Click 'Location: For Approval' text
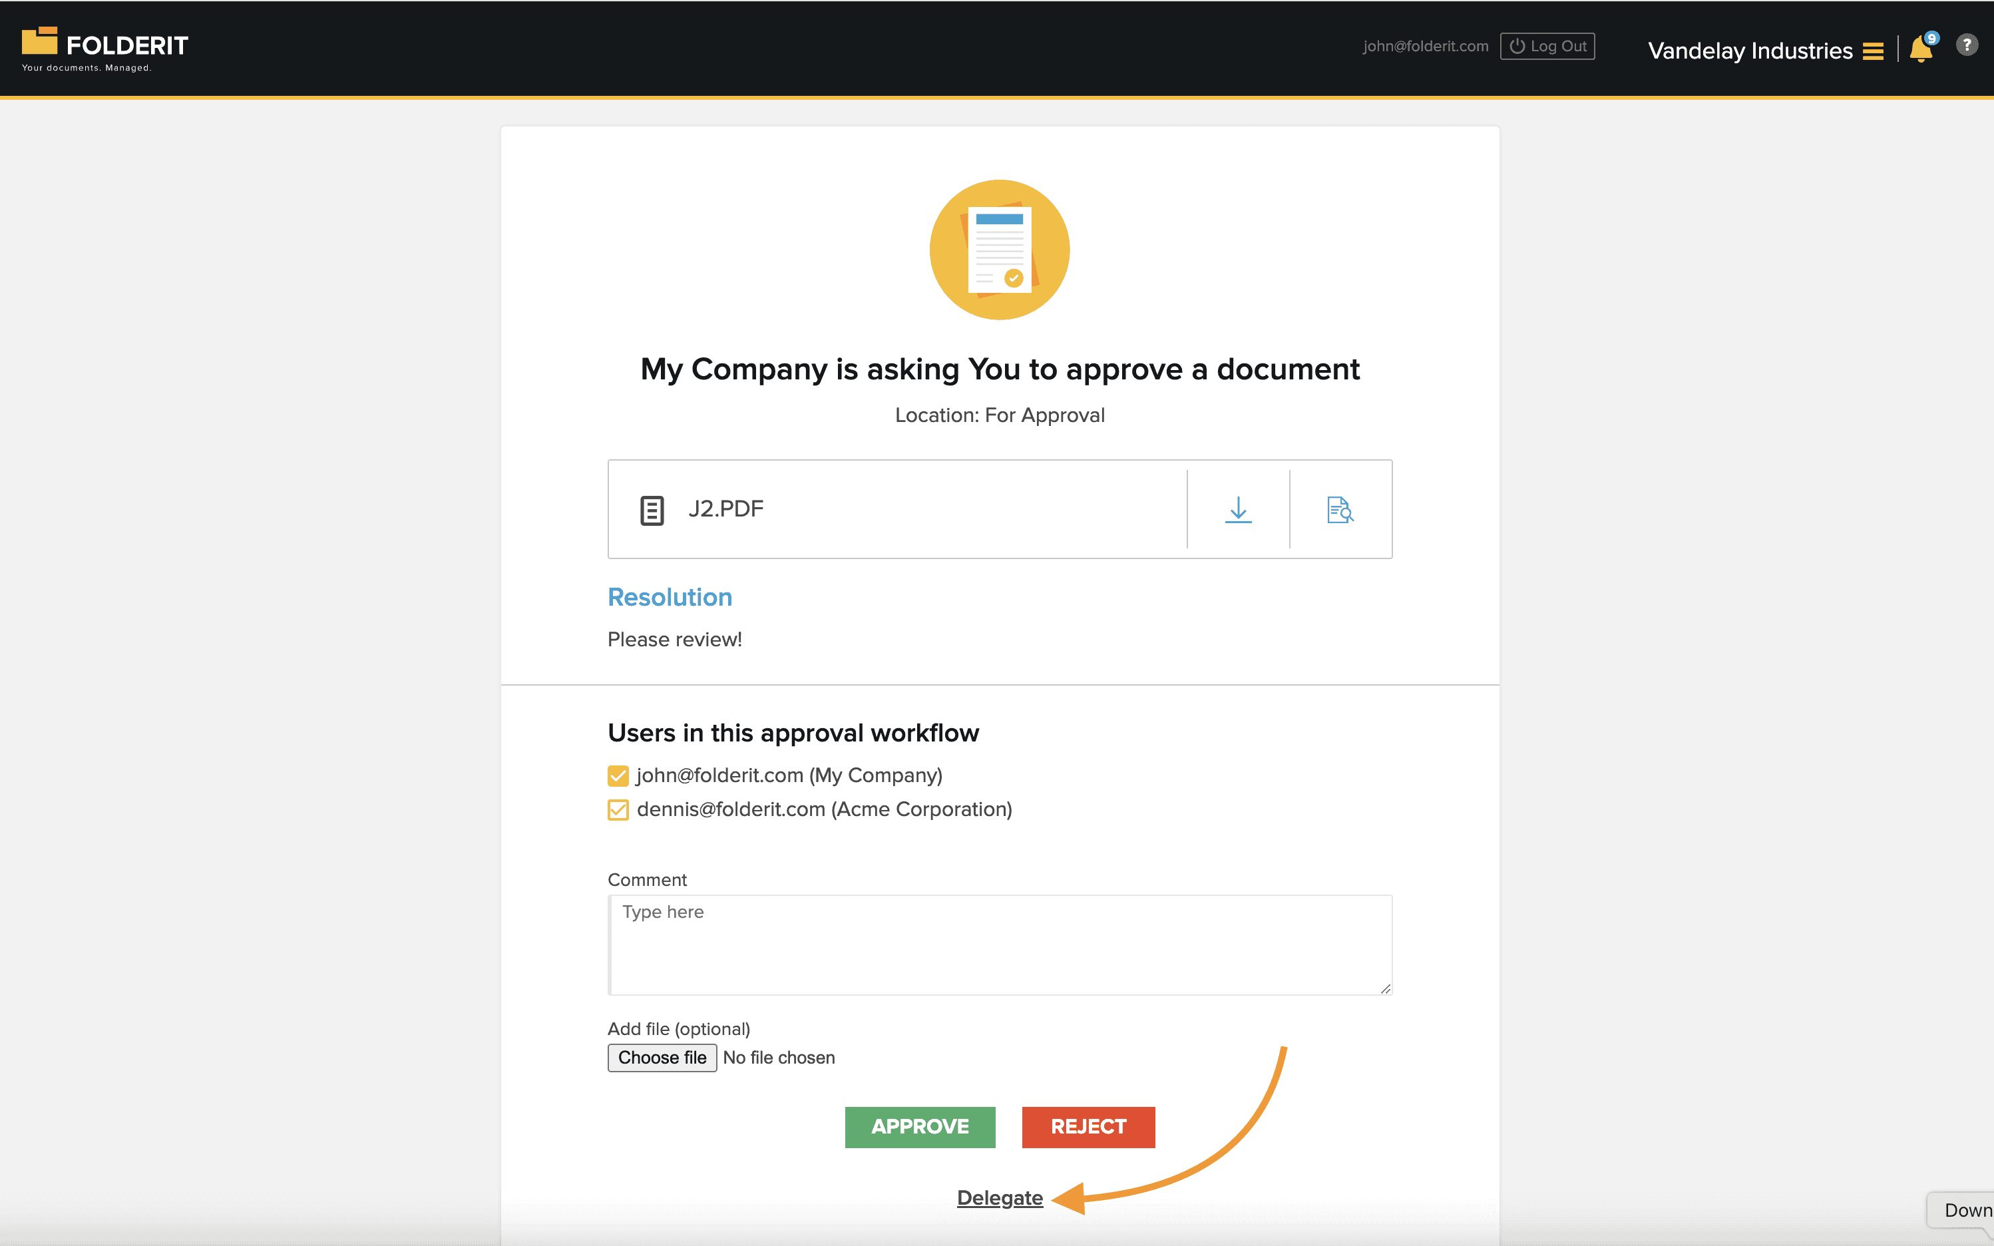 click(x=1000, y=415)
